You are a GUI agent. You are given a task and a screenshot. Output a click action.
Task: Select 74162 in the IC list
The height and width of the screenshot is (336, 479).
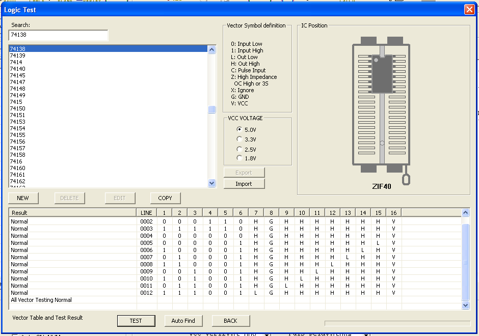pyautogui.click(x=109, y=181)
